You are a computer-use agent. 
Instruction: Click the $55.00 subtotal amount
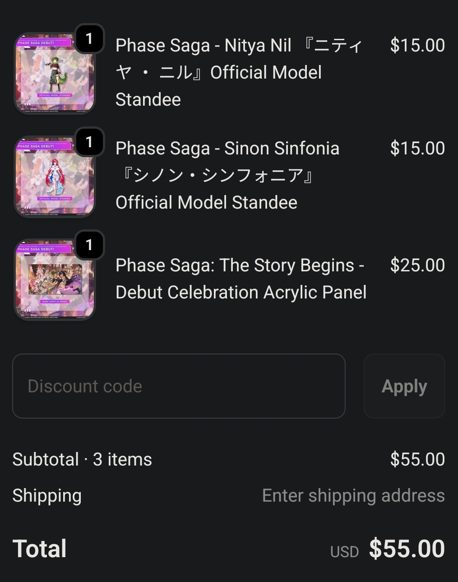[417, 460]
